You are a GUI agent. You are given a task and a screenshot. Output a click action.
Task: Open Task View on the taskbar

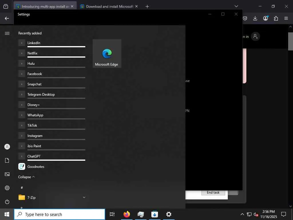point(112,214)
